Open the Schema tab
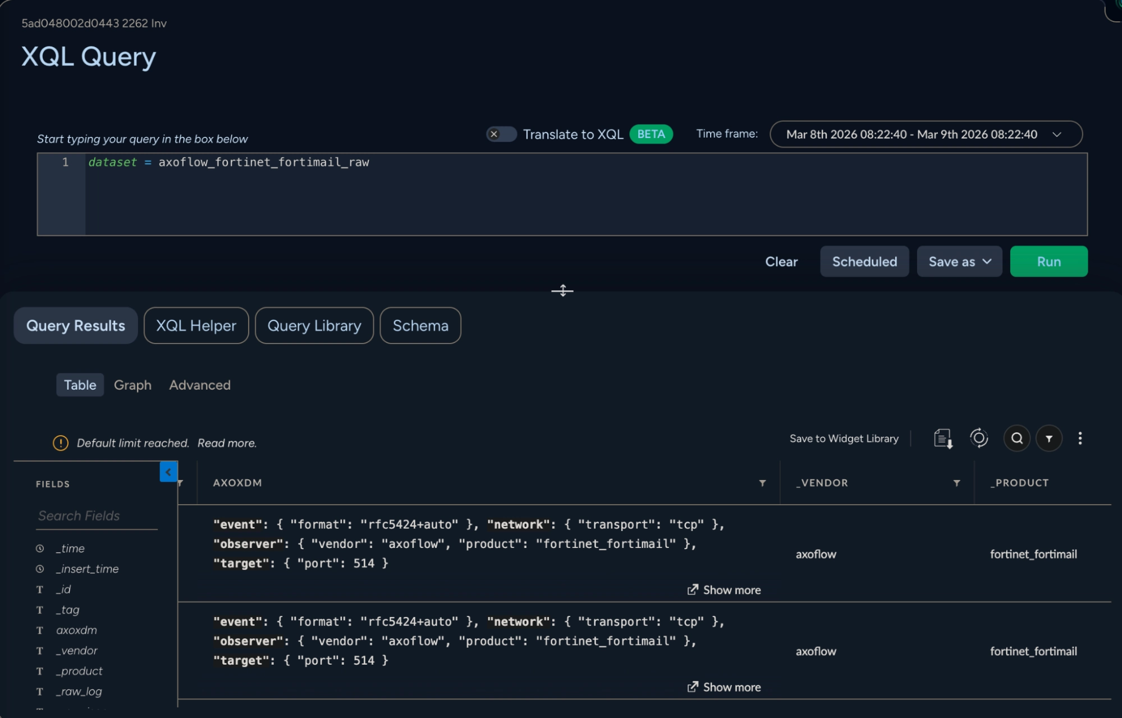 click(x=420, y=326)
